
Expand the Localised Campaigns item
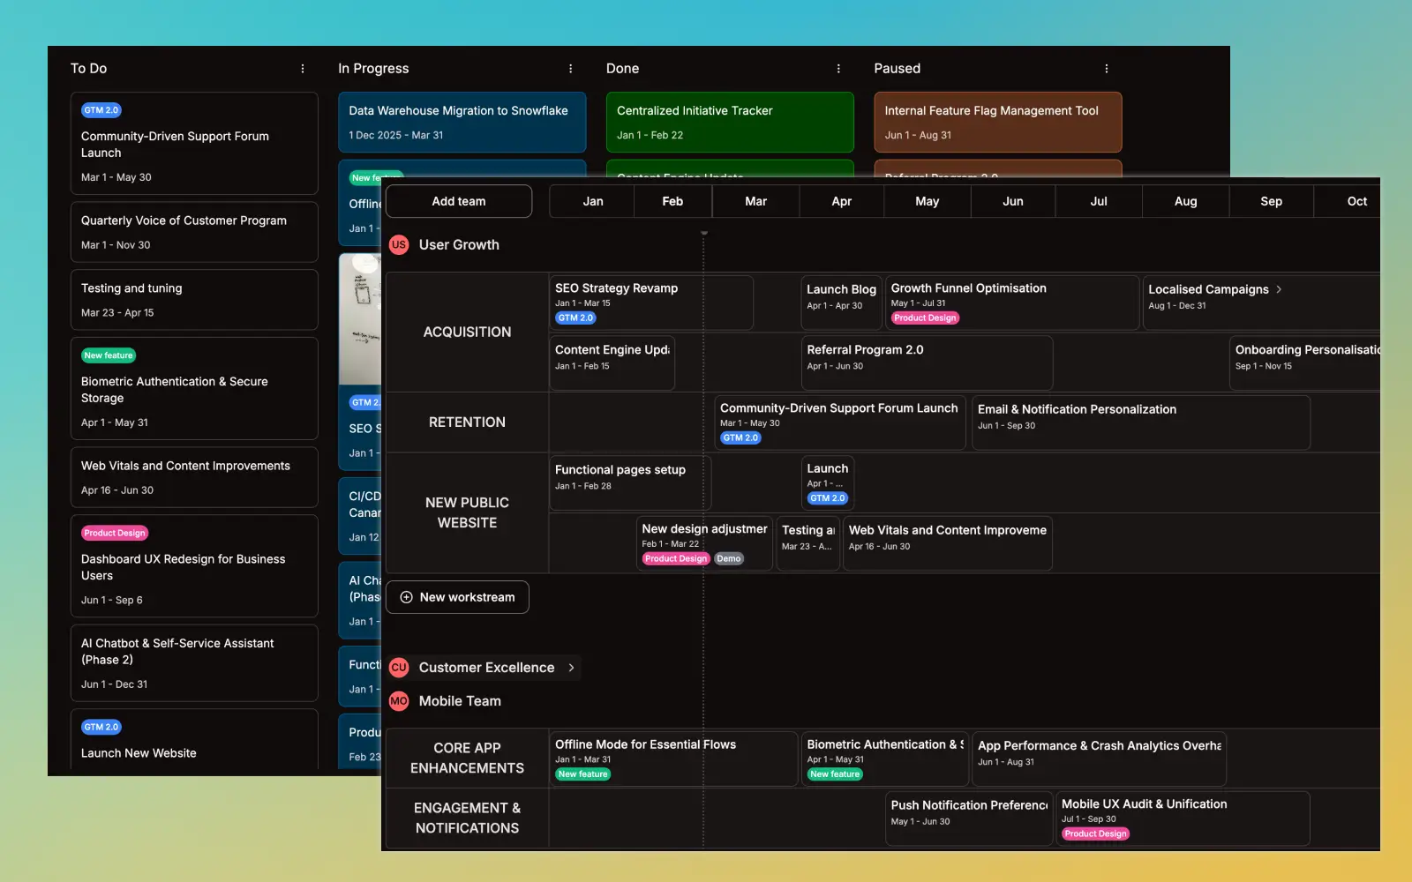click(x=1280, y=288)
